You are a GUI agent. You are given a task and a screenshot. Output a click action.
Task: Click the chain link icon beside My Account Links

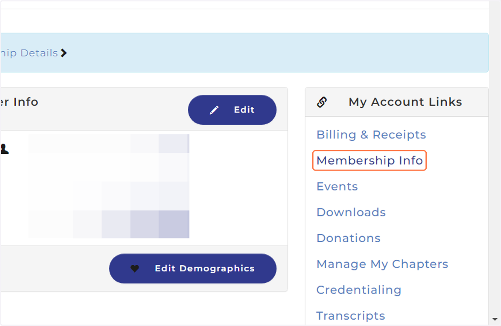(x=322, y=102)
